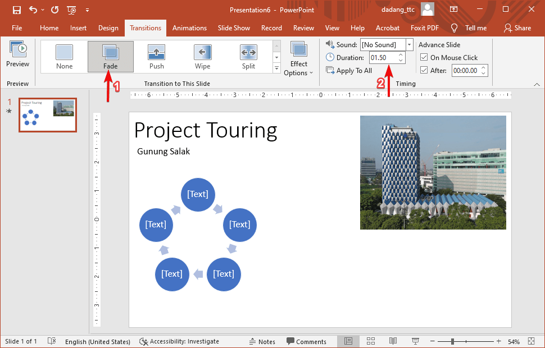The image size is (545, 348).
Task: Click Apply To All
Action: (x=349, y=70)
